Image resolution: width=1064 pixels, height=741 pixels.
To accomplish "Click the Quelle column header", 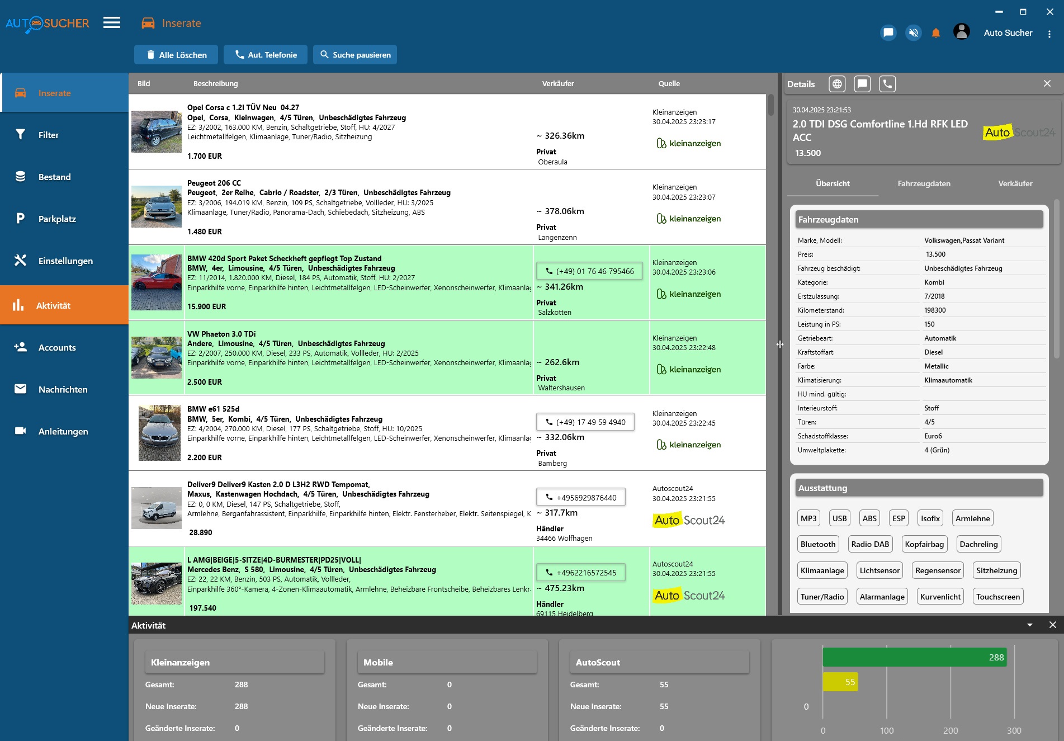I will pyautogui.click(x=669, y=83).
